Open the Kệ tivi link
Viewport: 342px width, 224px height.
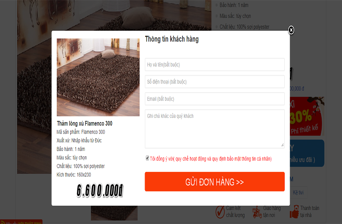point(298,193)
